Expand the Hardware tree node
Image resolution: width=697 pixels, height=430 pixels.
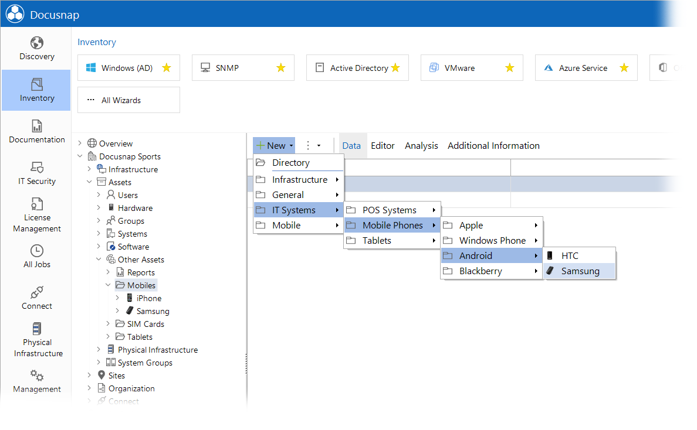(x=98, y=207)
